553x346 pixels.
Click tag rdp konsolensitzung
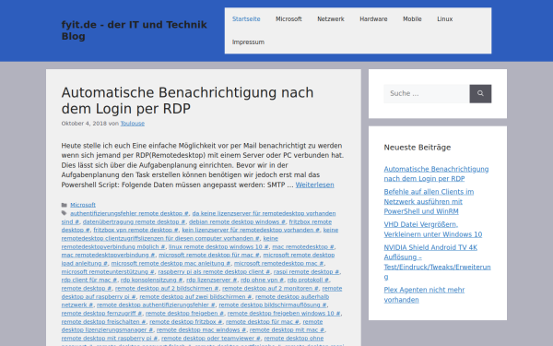click(x=152, y=280)
